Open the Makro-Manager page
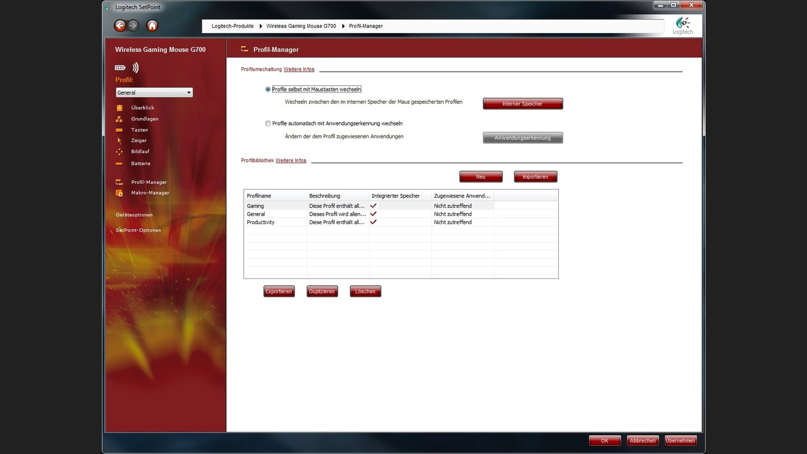 [150, 193]
